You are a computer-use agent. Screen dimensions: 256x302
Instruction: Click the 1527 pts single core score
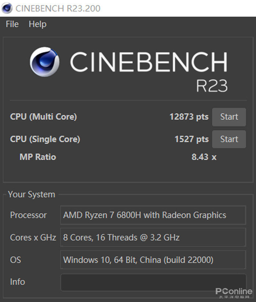tap(191, 139)
